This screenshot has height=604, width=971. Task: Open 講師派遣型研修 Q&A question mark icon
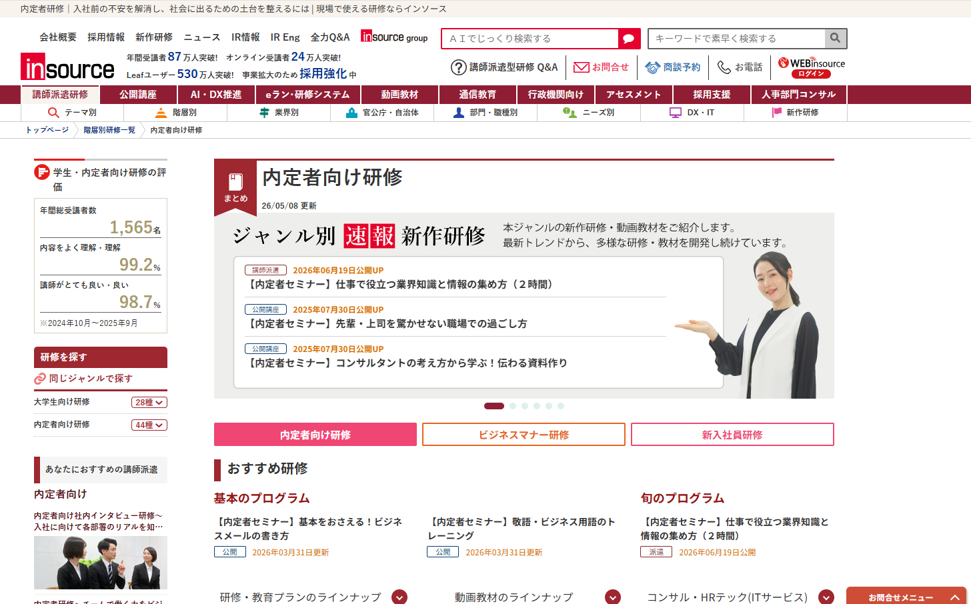[459, 67]
